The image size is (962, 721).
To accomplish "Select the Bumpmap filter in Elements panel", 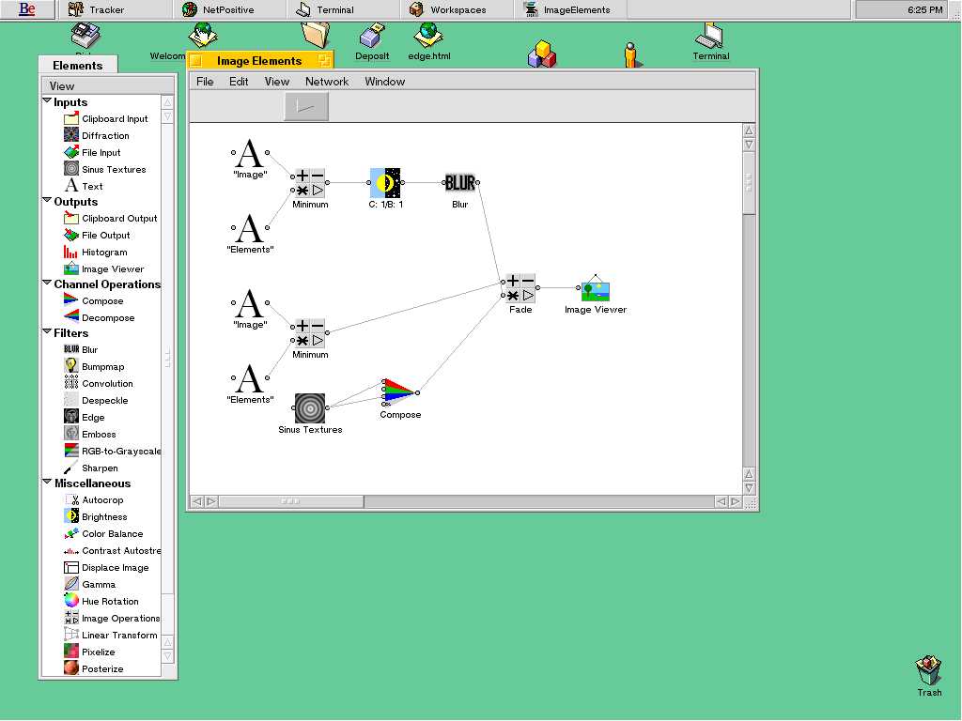I will coord(102,367).
